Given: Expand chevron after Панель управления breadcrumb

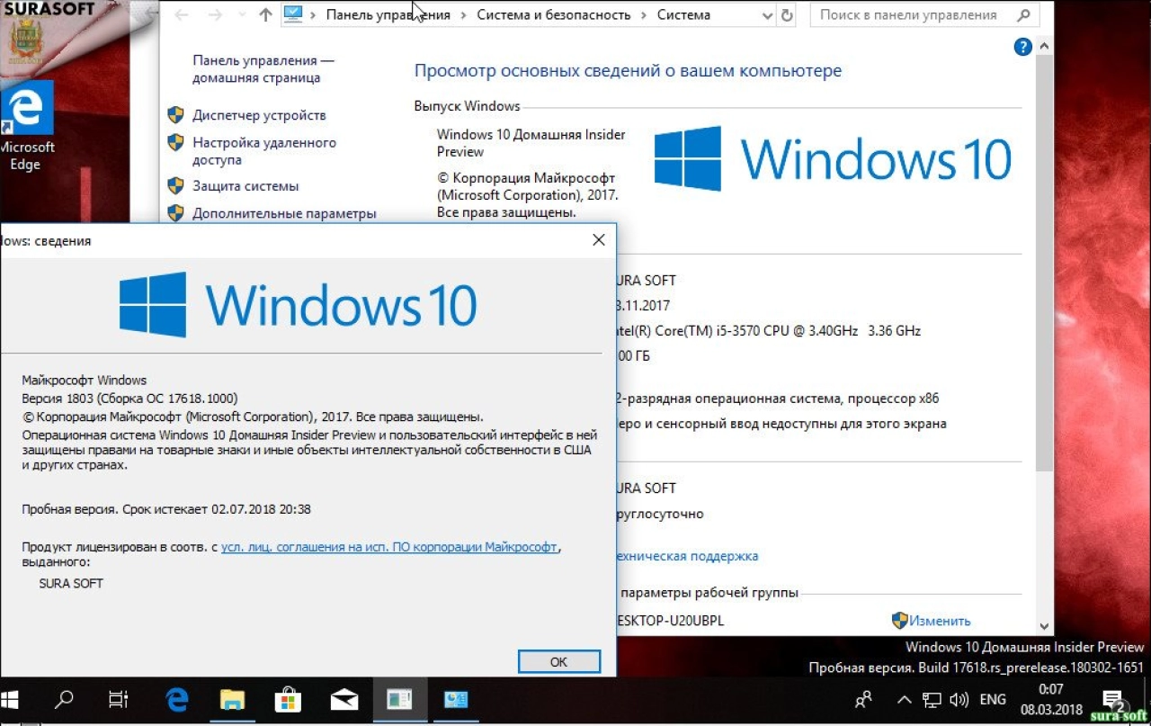Looking at the screenshot, I should tap(463, 15).
